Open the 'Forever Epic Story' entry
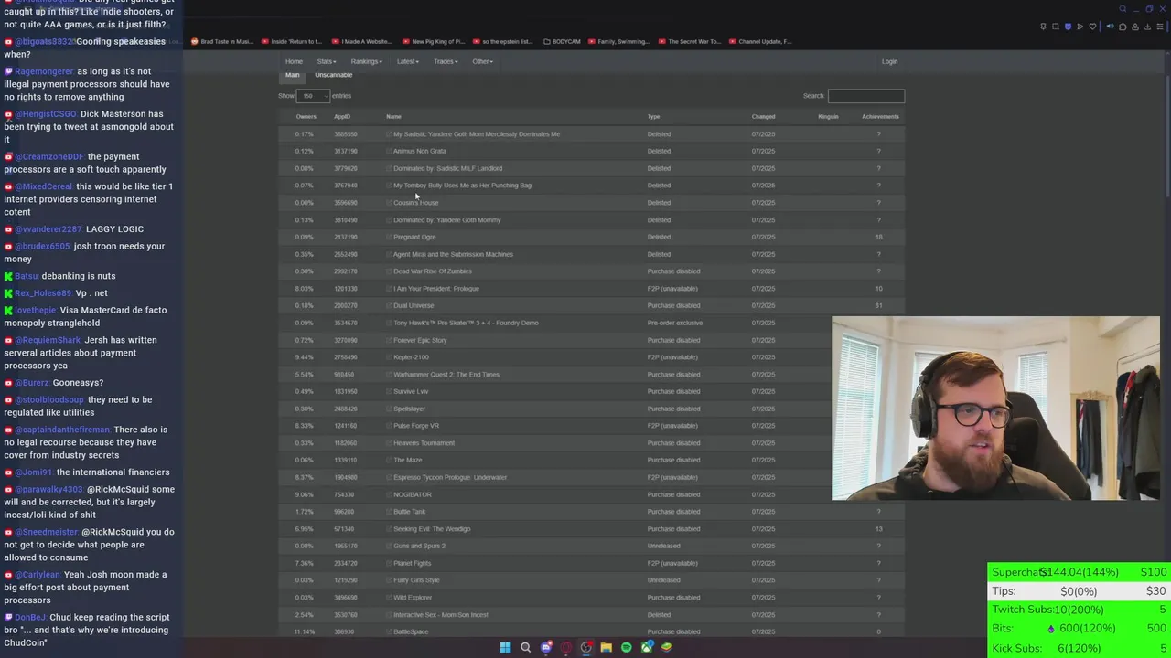 (x=420, y=340)
